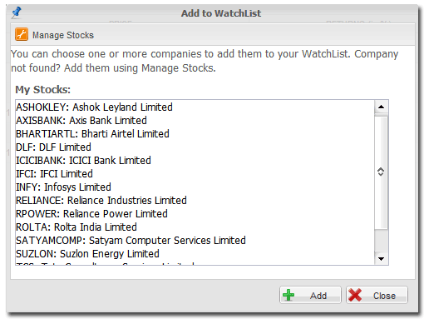Click the scrollbar up arrow
Image resolution: width=424 pixels, height=324 pixels.
(381, 107)
